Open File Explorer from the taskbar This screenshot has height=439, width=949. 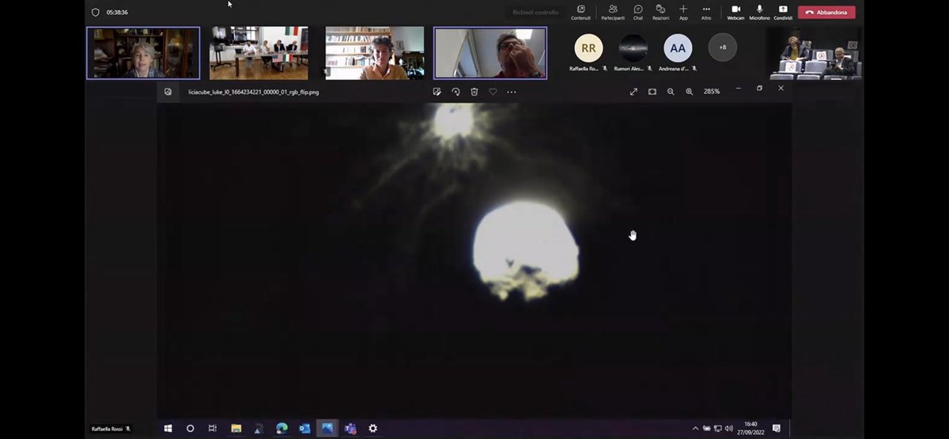(x=236, y=429)
